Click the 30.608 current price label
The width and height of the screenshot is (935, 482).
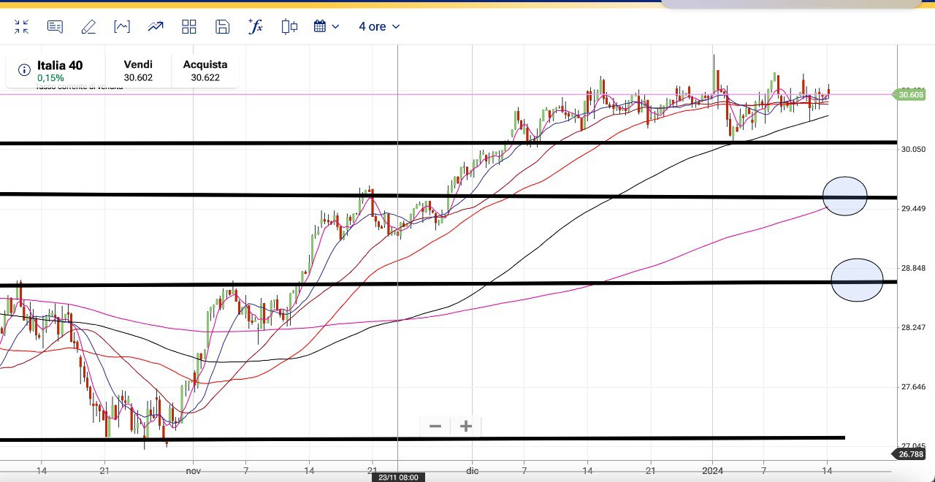pyautogui.click(x=910, y=94)
